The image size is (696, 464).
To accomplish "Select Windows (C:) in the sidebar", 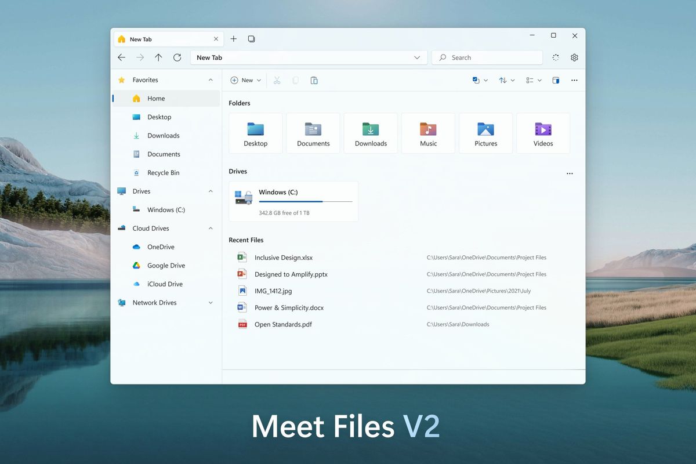I will click(x=166, y=210).
